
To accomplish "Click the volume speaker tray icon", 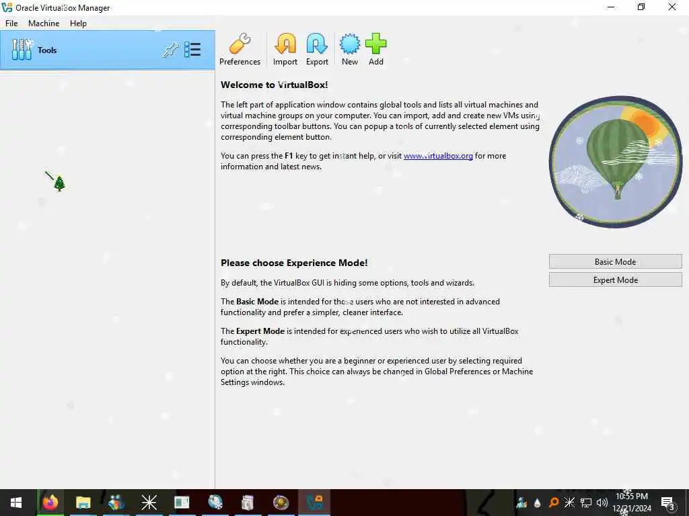I will (x=602, y=503).
